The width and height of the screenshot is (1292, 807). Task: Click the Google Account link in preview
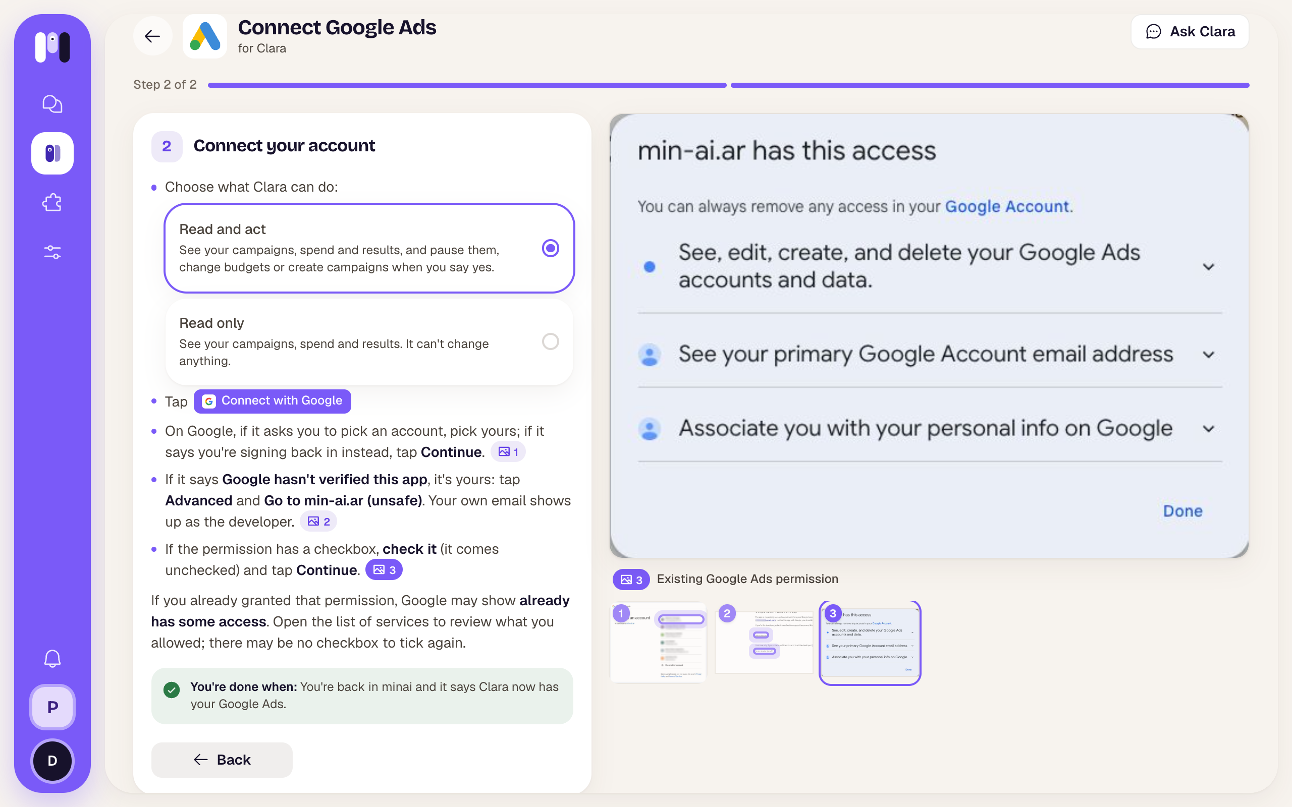point(1007,207)
